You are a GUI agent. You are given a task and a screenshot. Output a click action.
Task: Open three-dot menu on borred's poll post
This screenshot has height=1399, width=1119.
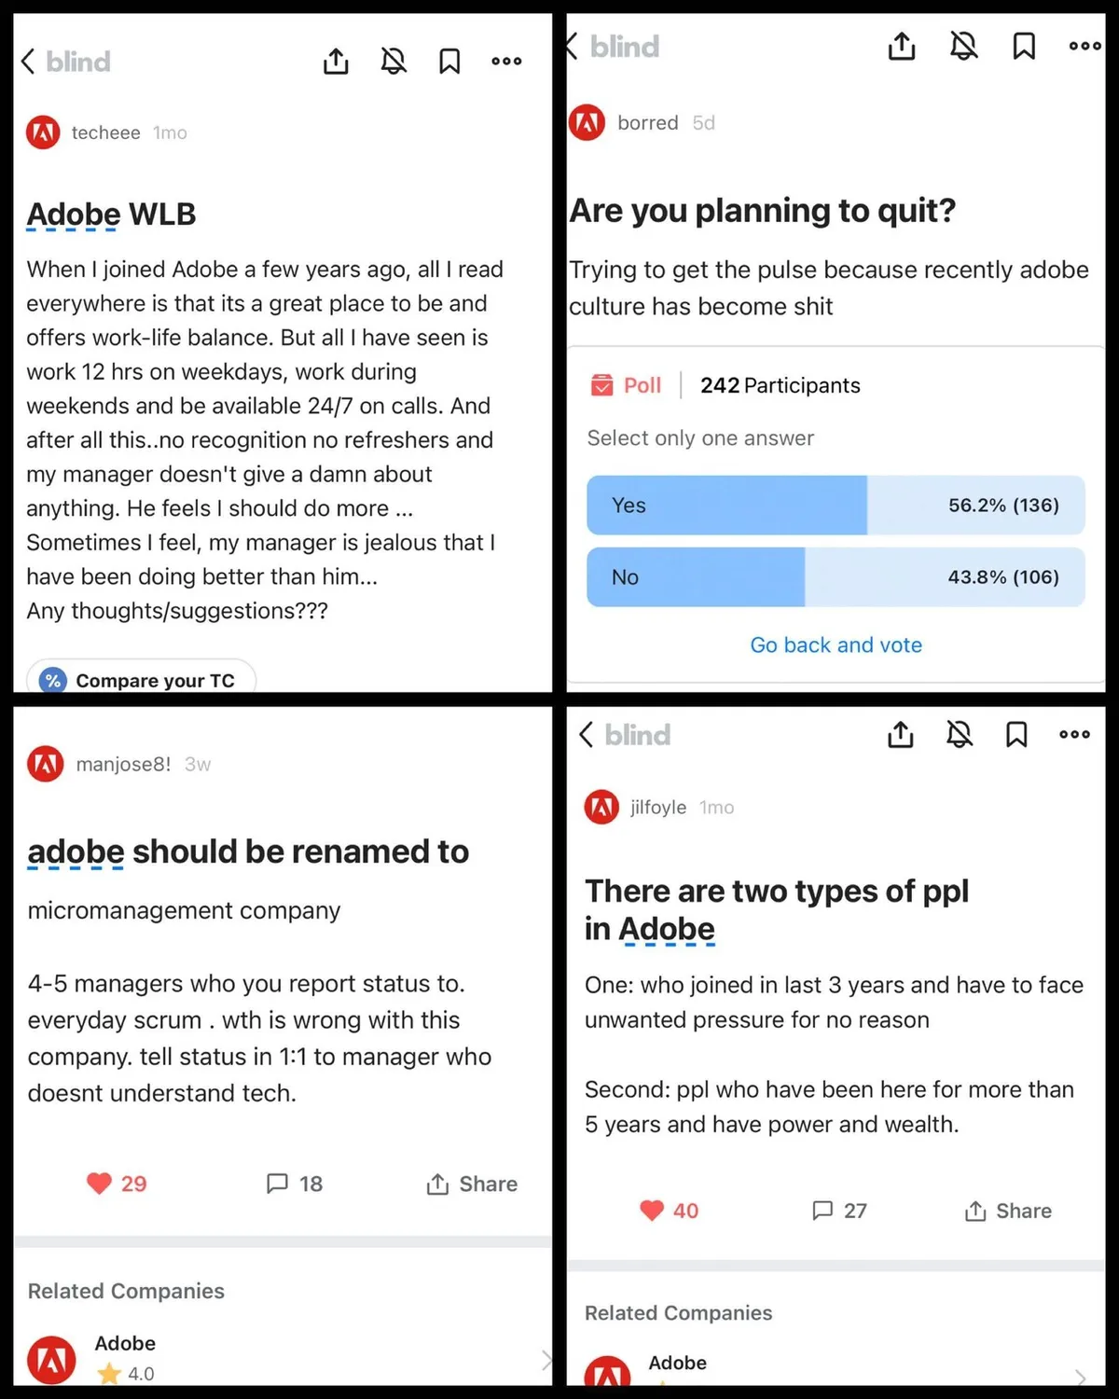(1084, 46)
